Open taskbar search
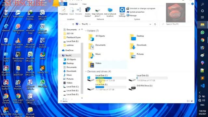 (x=202, y=4)
